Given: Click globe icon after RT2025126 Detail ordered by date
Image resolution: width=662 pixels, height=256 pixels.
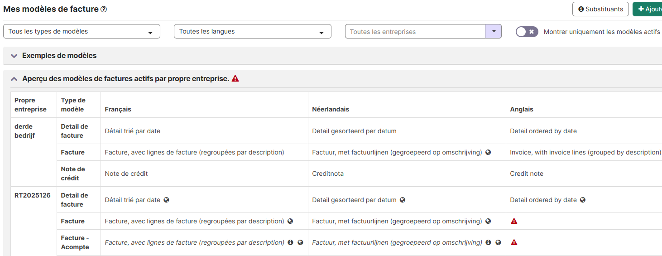Looking at the screenshot, I should (x=583, y=200).
